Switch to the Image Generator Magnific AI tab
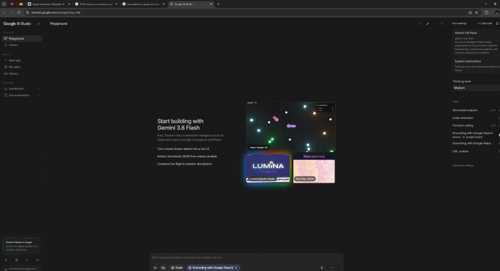 click(x=48, y=4)
